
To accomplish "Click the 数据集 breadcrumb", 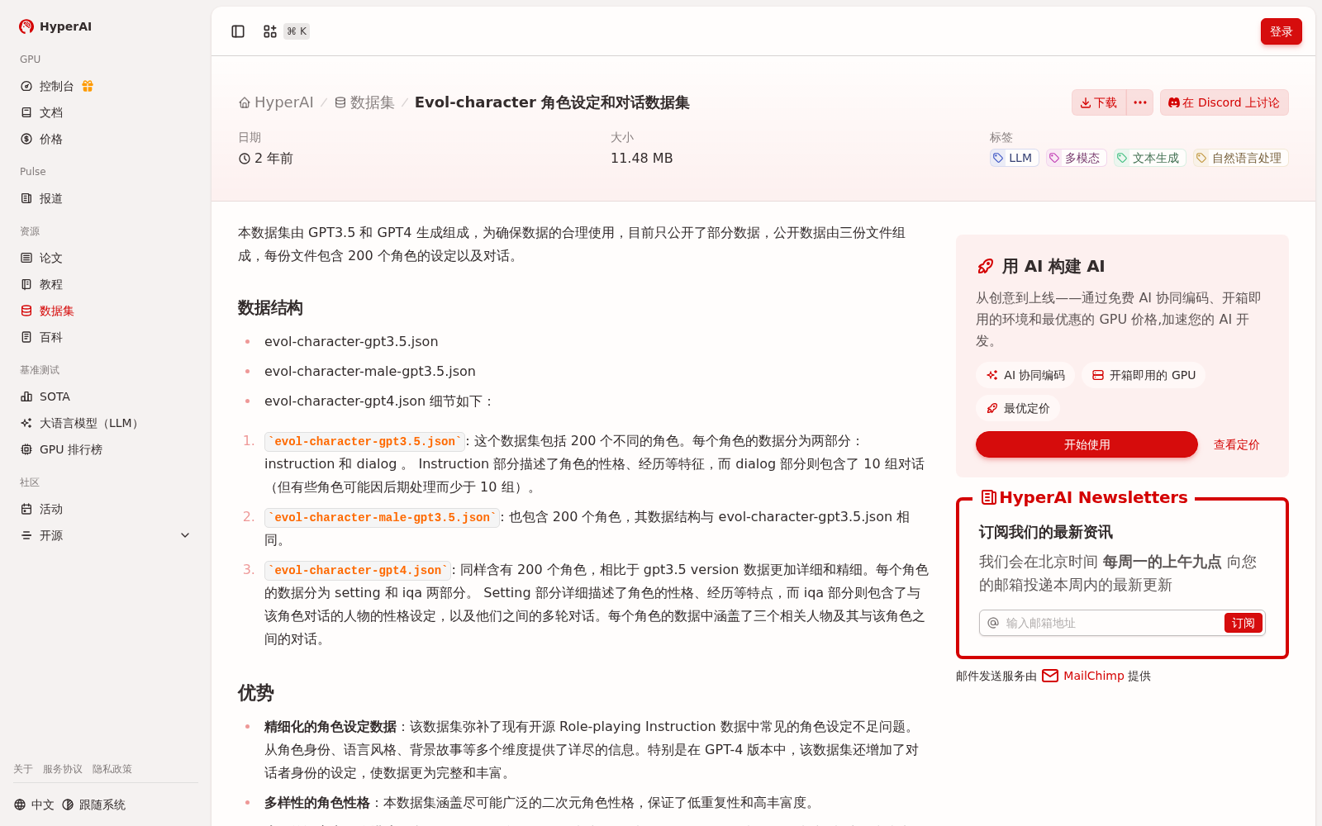I will coord(364,102).
